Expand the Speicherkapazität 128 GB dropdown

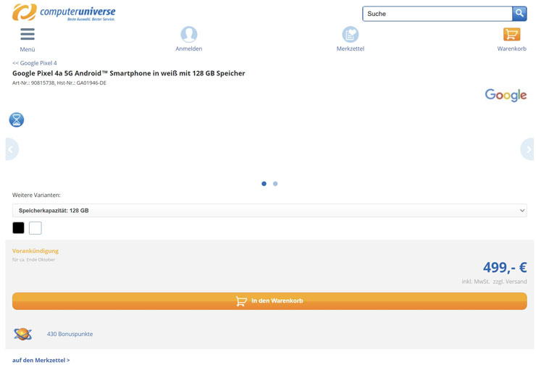point(269,211)
